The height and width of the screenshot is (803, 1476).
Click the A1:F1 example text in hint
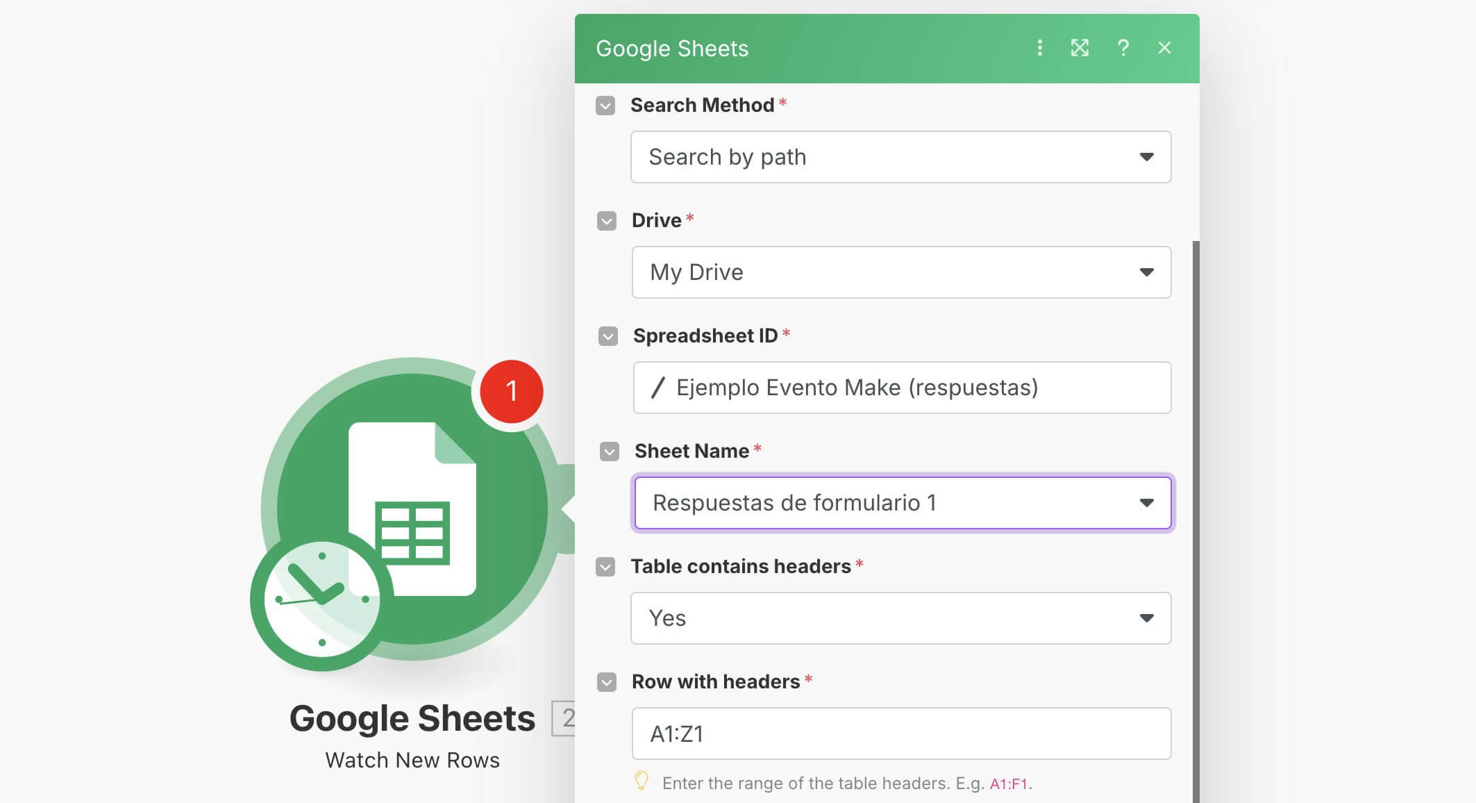[1009, 784]
